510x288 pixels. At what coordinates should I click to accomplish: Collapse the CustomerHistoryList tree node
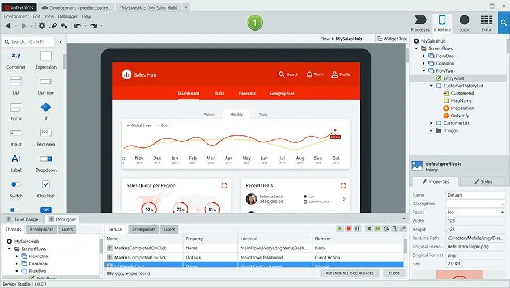tap(431, 86)
